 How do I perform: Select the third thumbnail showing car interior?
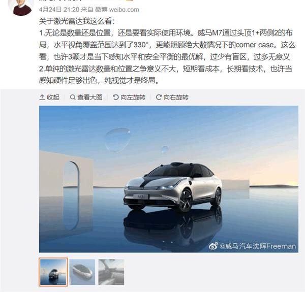[111, 272]
